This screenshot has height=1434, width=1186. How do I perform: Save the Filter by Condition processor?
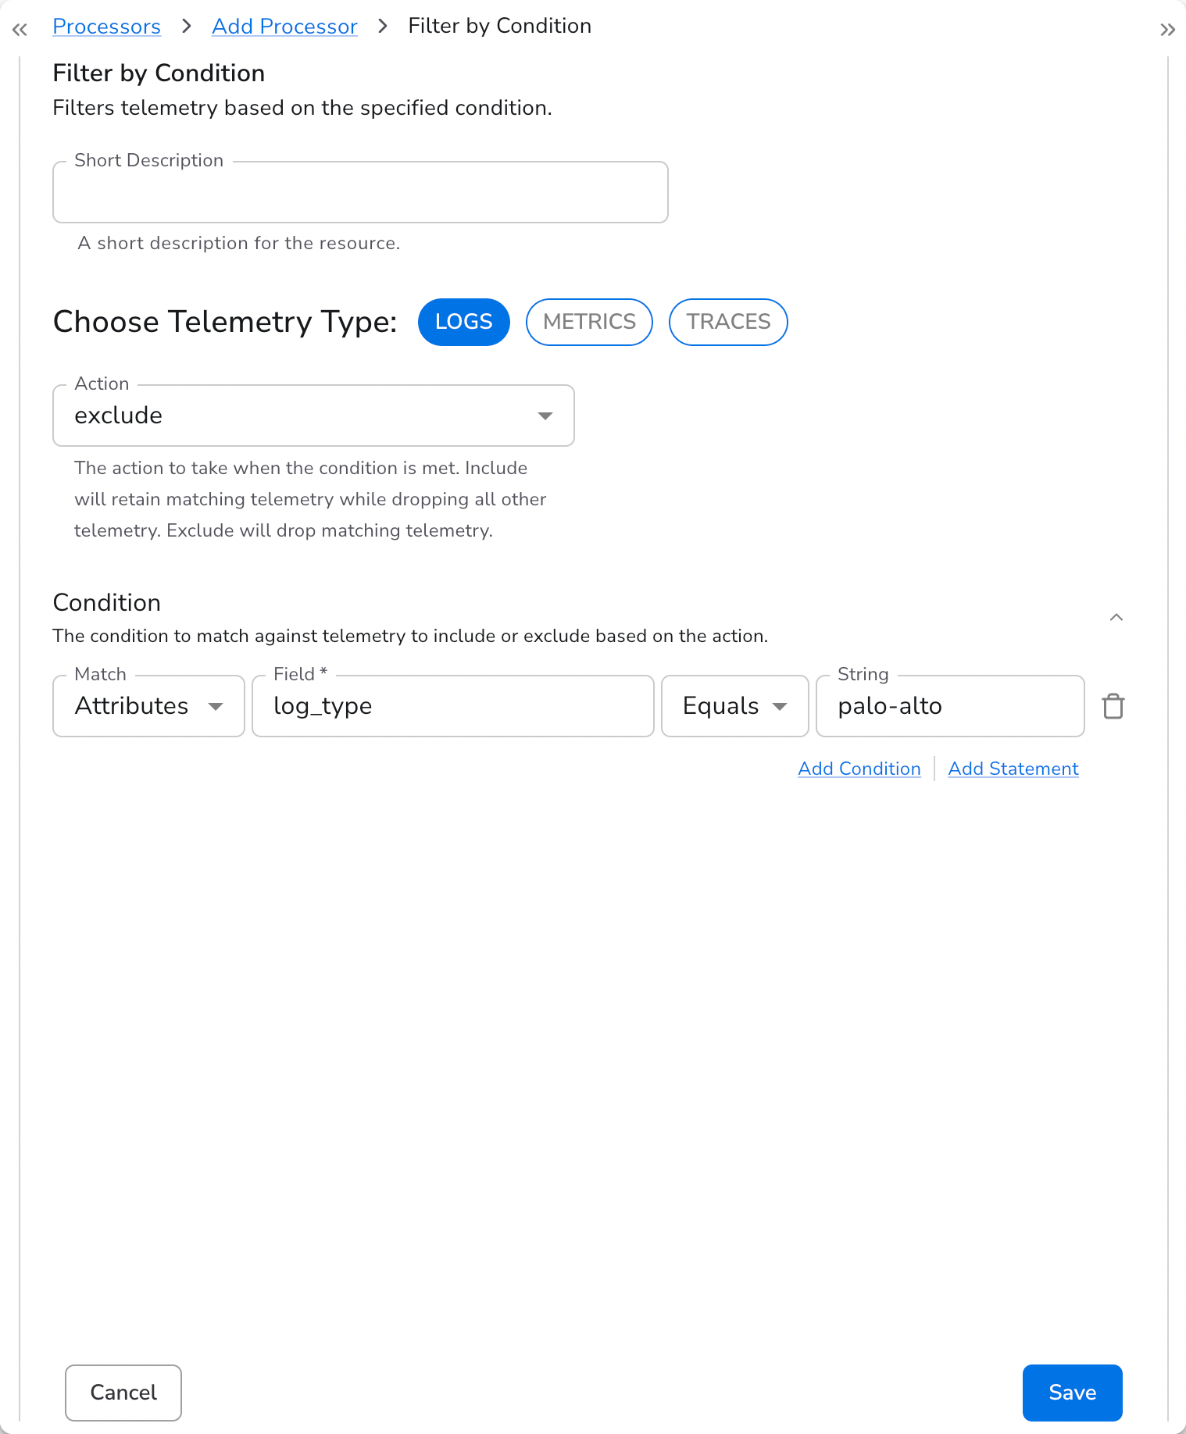pos(1072,1393)
